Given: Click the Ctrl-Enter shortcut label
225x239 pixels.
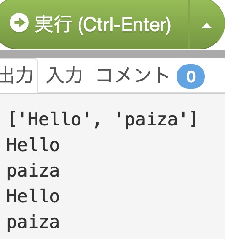Looking at the screenshot, I should coord(124,25).
